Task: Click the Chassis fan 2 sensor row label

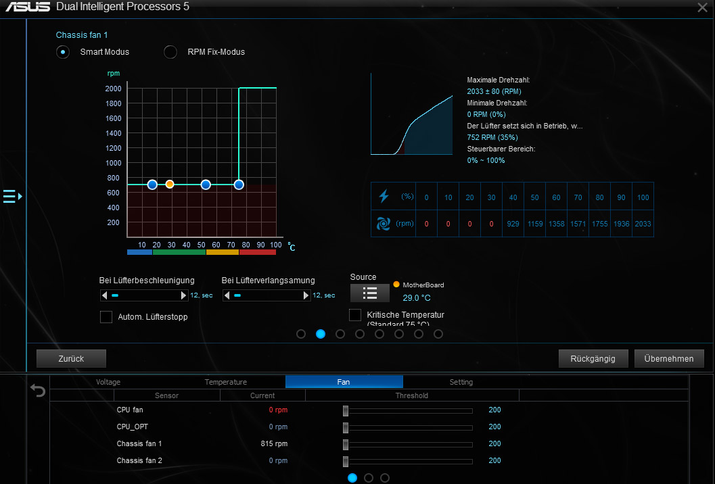Action: coord(139,460)
